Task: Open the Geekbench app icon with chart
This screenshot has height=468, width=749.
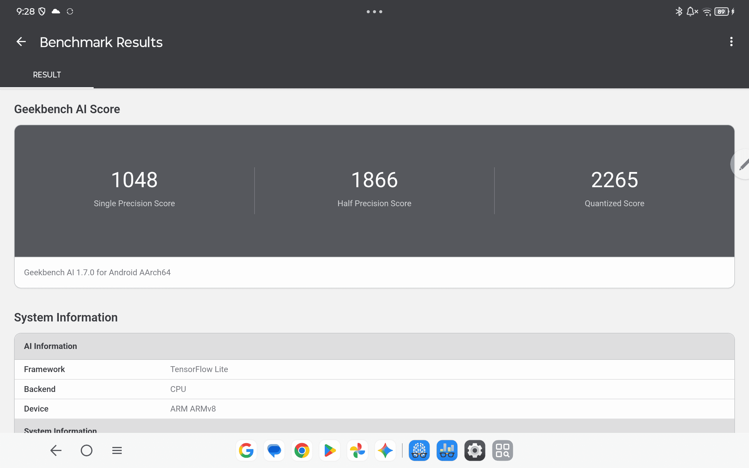Action: pyautogui.click(x=447, y=450)
